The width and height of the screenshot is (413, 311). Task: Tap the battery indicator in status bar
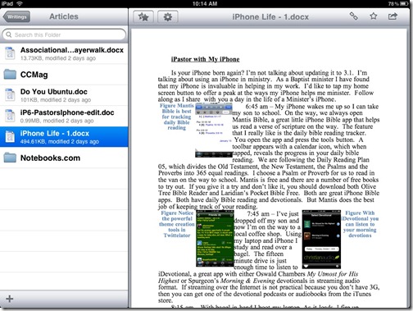coord(405,3)
